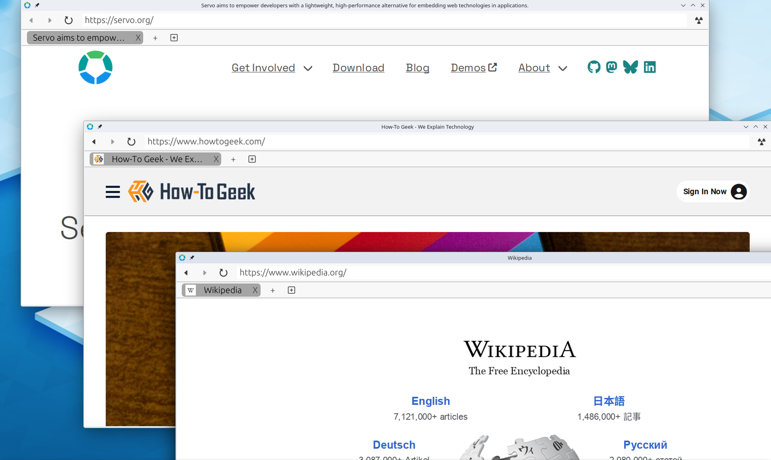Collapse the Servo window using the titlebar chevron
Viewport: 771px width, 460px height.
coord(683,5)
